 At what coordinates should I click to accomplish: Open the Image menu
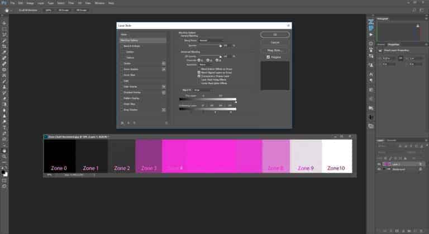click(x=28, y=3)
